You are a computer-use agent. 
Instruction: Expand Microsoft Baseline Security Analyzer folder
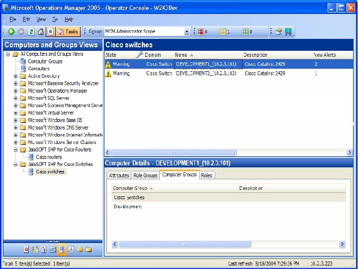[x=15, y=83]
